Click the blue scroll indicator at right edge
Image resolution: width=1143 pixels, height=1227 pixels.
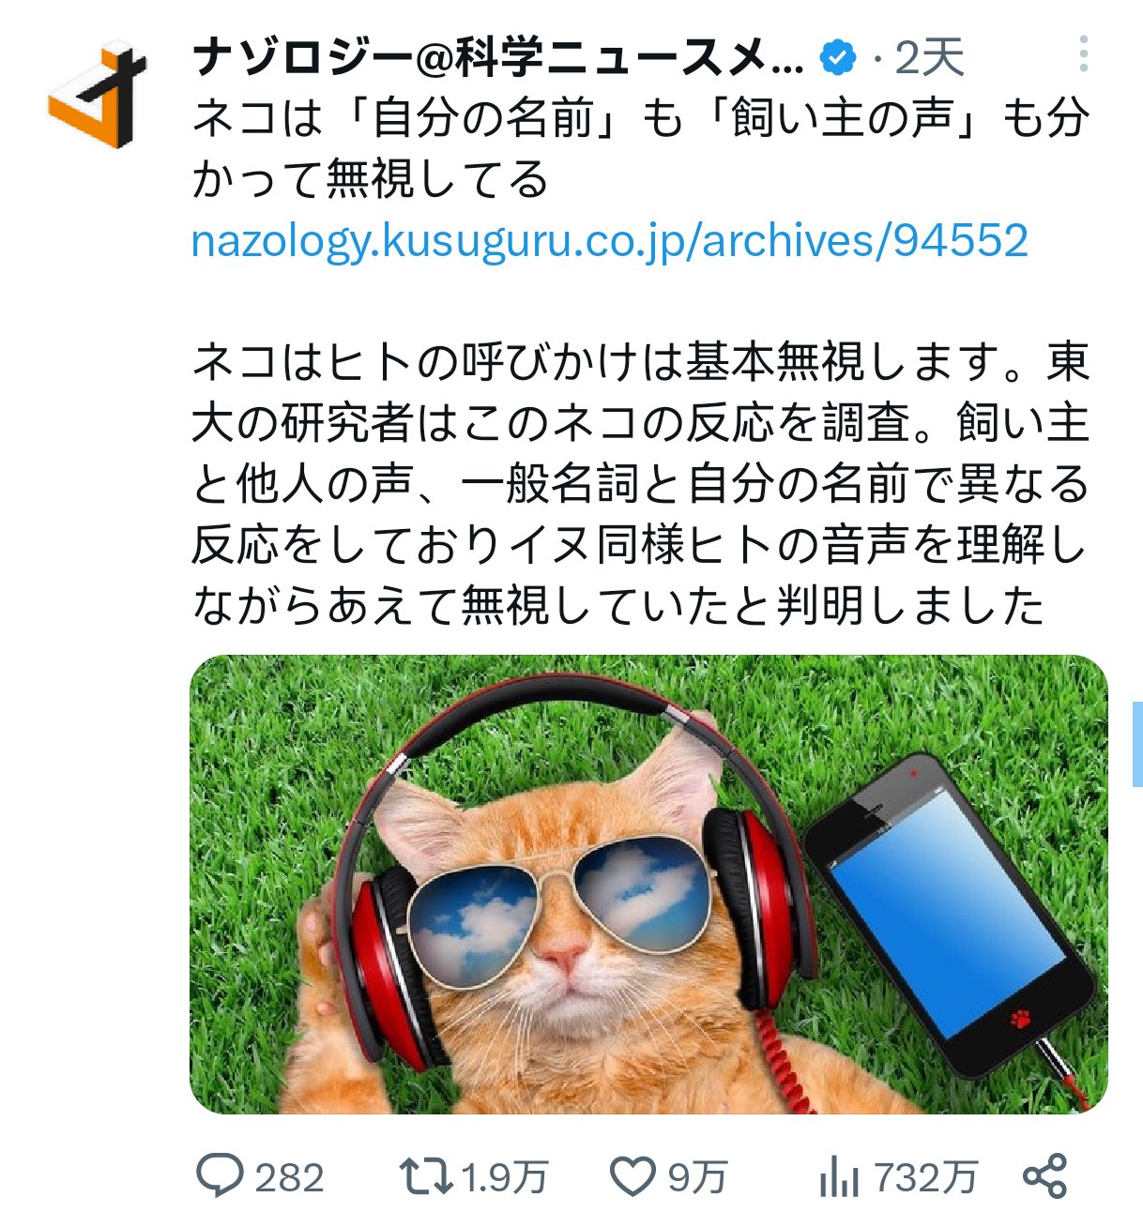pos(1137,743)
